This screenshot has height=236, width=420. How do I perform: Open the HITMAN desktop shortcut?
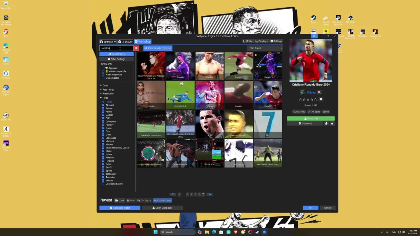[350, 34]
